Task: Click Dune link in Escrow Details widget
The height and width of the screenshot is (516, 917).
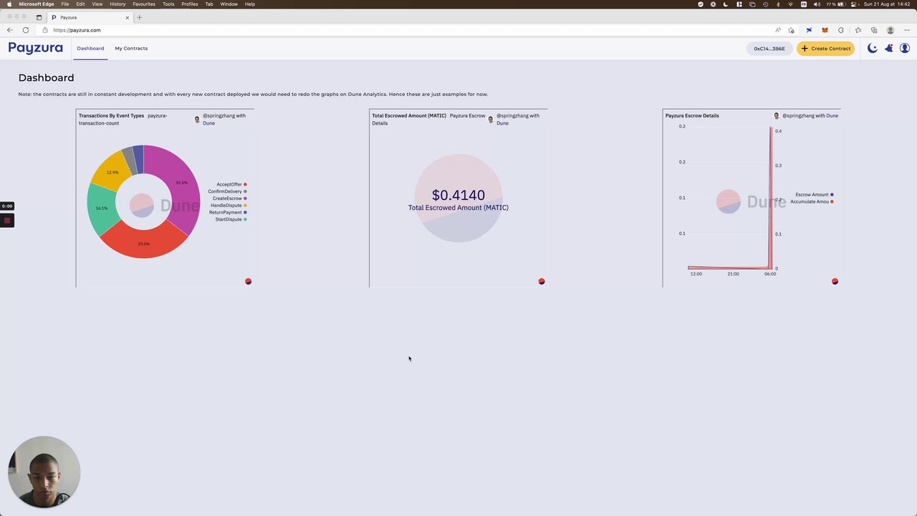Action: pos(832,115)
